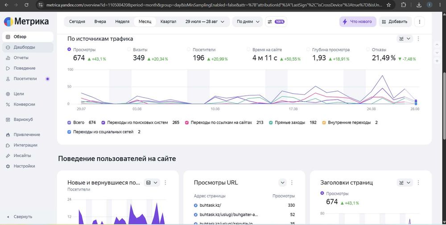Open kebab menu of Заголовки страниц widget
The height and width of the screenshot is (225, 446).
point(418,183)
